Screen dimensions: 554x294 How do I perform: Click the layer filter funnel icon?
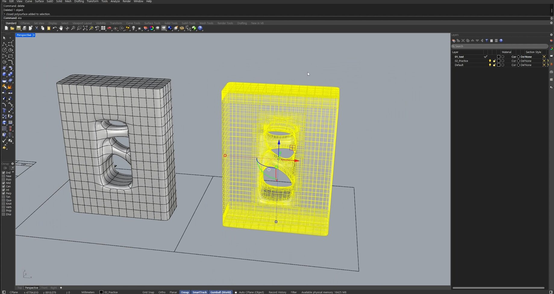(x=487, y=41)
